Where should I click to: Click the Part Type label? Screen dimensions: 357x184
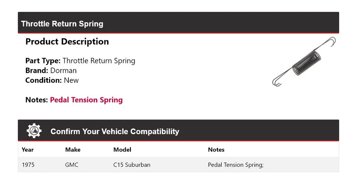[x=42, y=61]
